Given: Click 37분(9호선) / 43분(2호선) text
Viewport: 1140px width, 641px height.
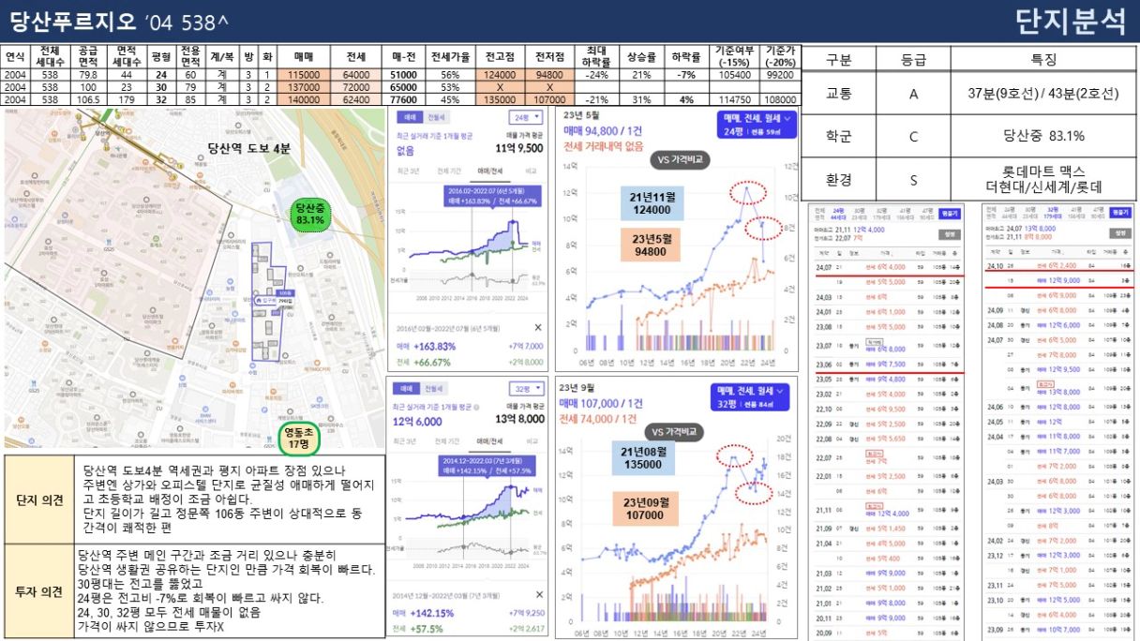Looking at the screenshot, I should [x=1043, y=94].
